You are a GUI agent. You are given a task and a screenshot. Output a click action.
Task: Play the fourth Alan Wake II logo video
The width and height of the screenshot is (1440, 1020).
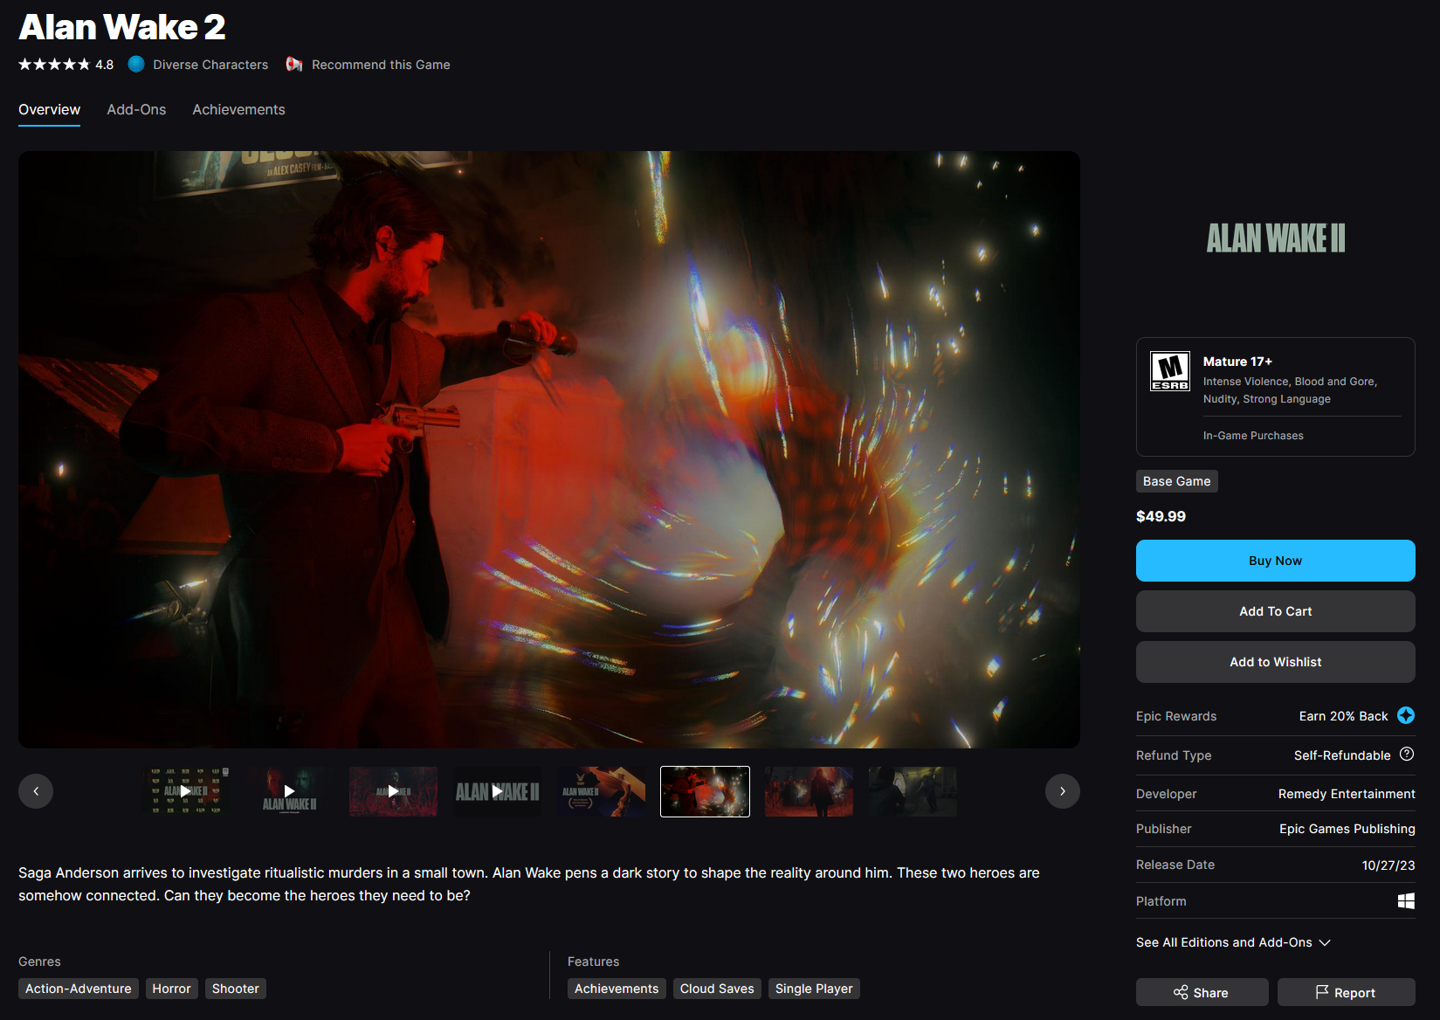coord(497,791)
